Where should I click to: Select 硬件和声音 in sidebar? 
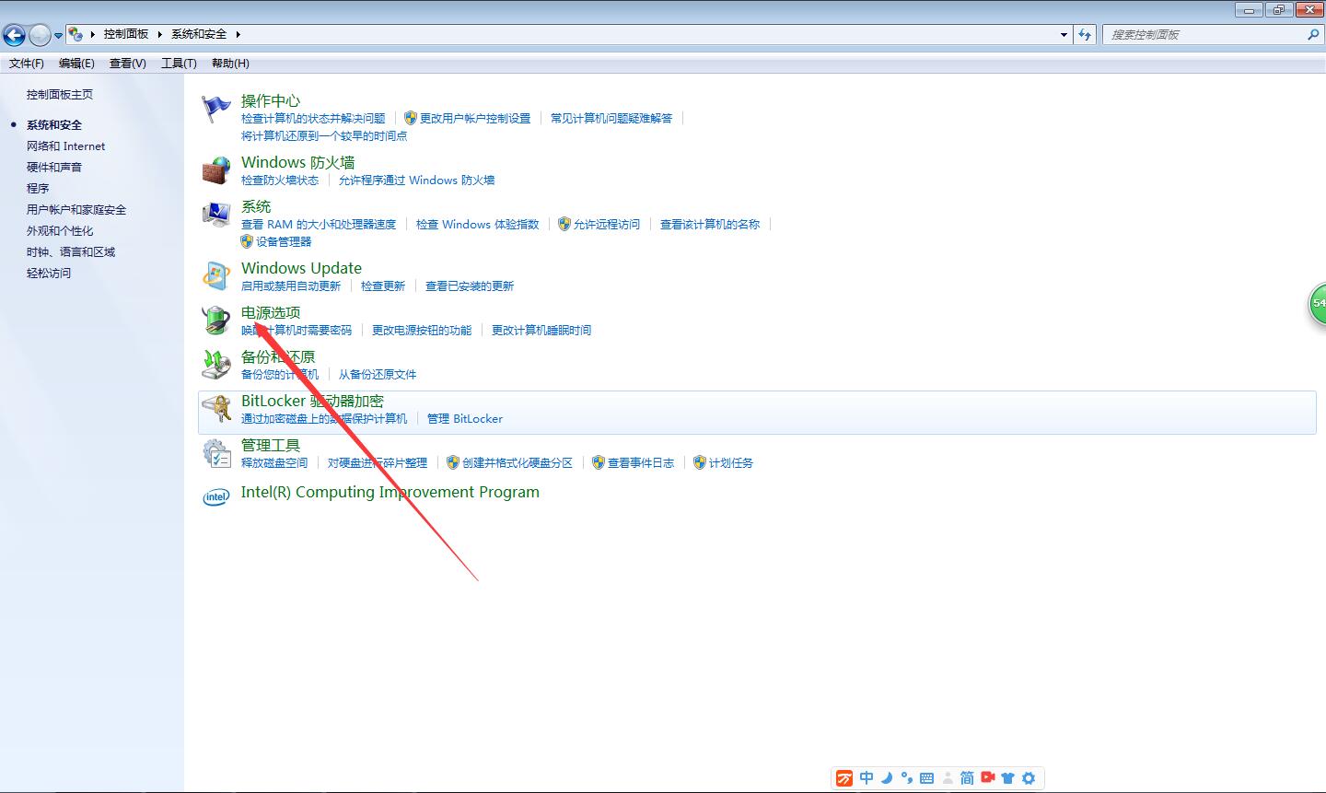(x=54, y=168)
